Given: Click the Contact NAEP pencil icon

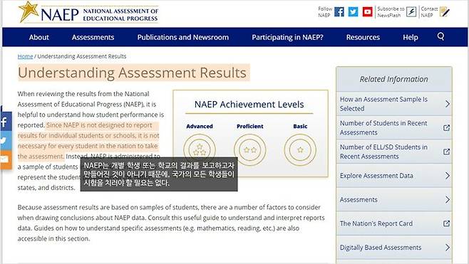Looking at the screenshot, I should coord(445,12).
